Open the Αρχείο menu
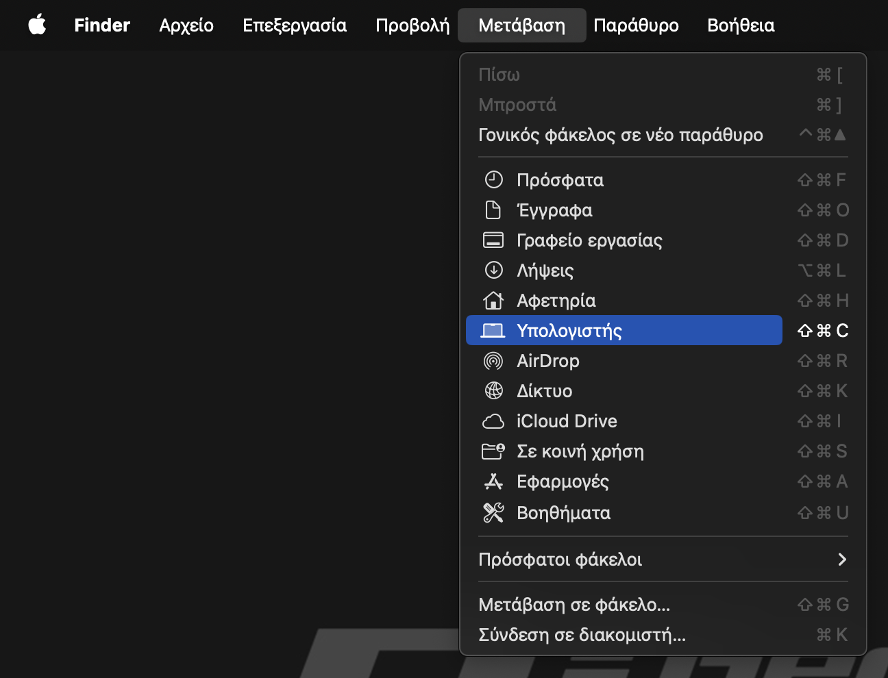Screen dimensions: 888x678 click(186, 25)
